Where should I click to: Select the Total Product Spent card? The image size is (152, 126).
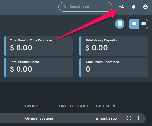(x=38, y=68)
